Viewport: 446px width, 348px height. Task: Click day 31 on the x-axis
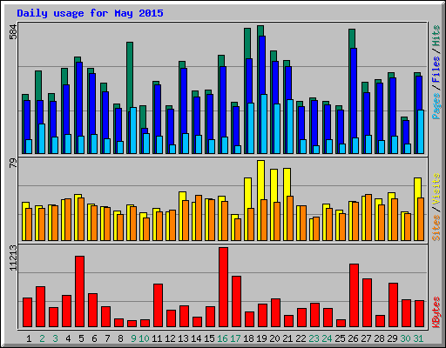418,338
